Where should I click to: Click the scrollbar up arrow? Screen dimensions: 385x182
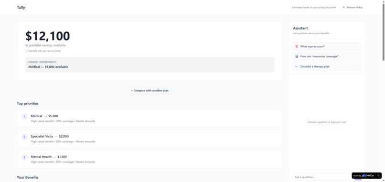pos(383,1)
